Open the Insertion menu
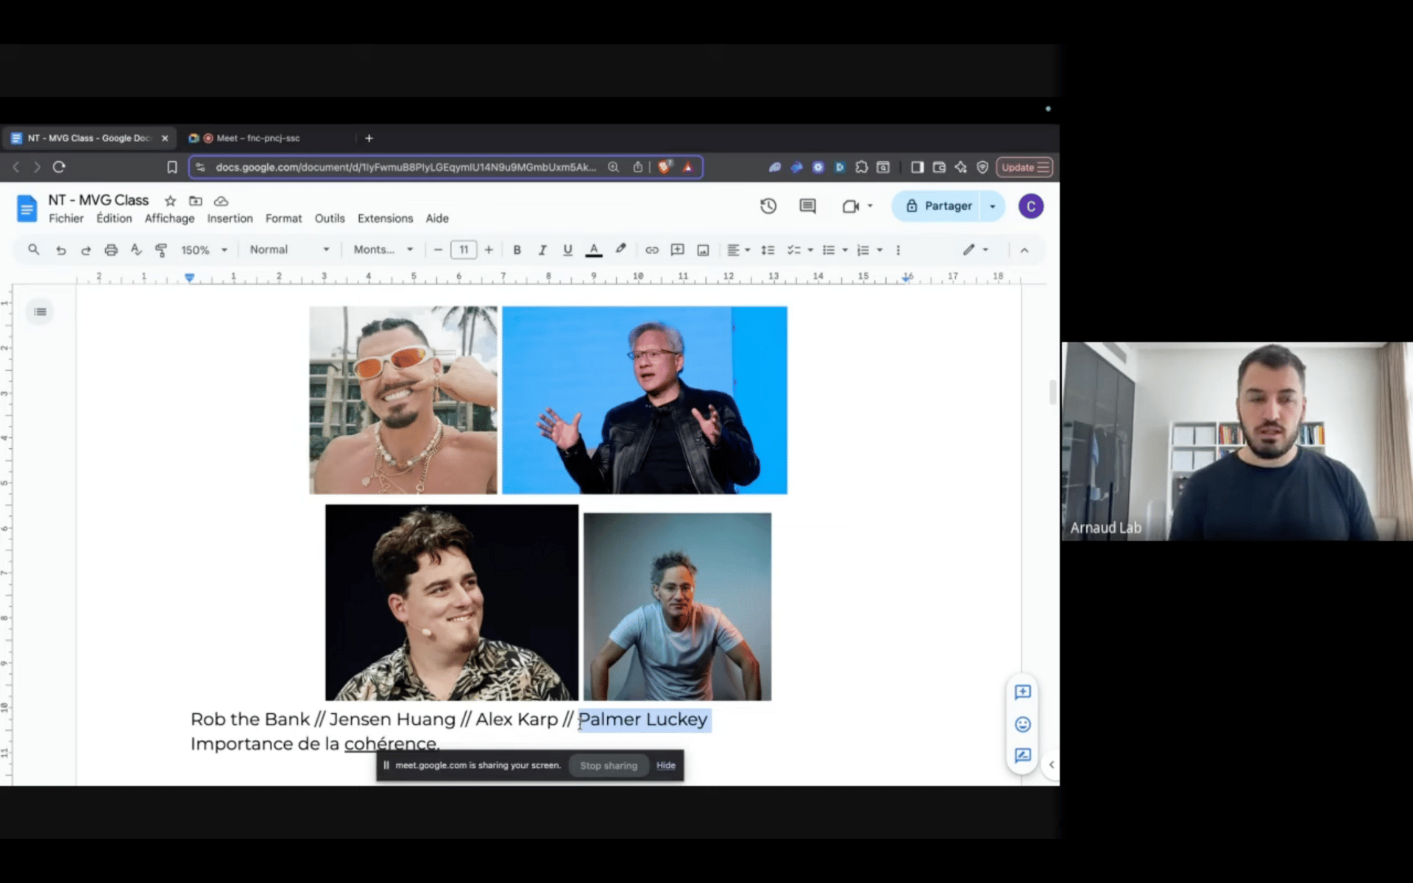1413x883 pixels. point(230,219)
